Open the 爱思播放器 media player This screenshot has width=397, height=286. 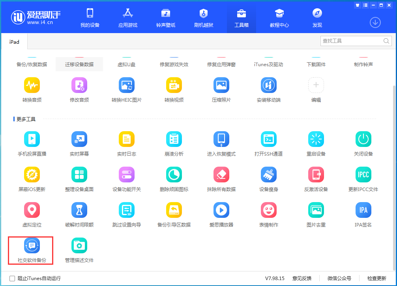pyautogui.click(x=221, y=214)
